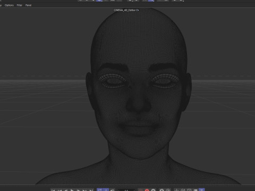The width and height of the screenshot is (255, 191).
Task: Go to the end of the animation
Action: (91, 190)
